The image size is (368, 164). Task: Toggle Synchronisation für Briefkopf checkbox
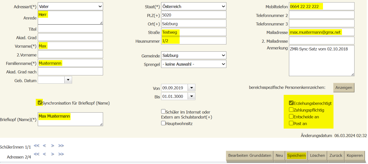(x=40, y=103)
